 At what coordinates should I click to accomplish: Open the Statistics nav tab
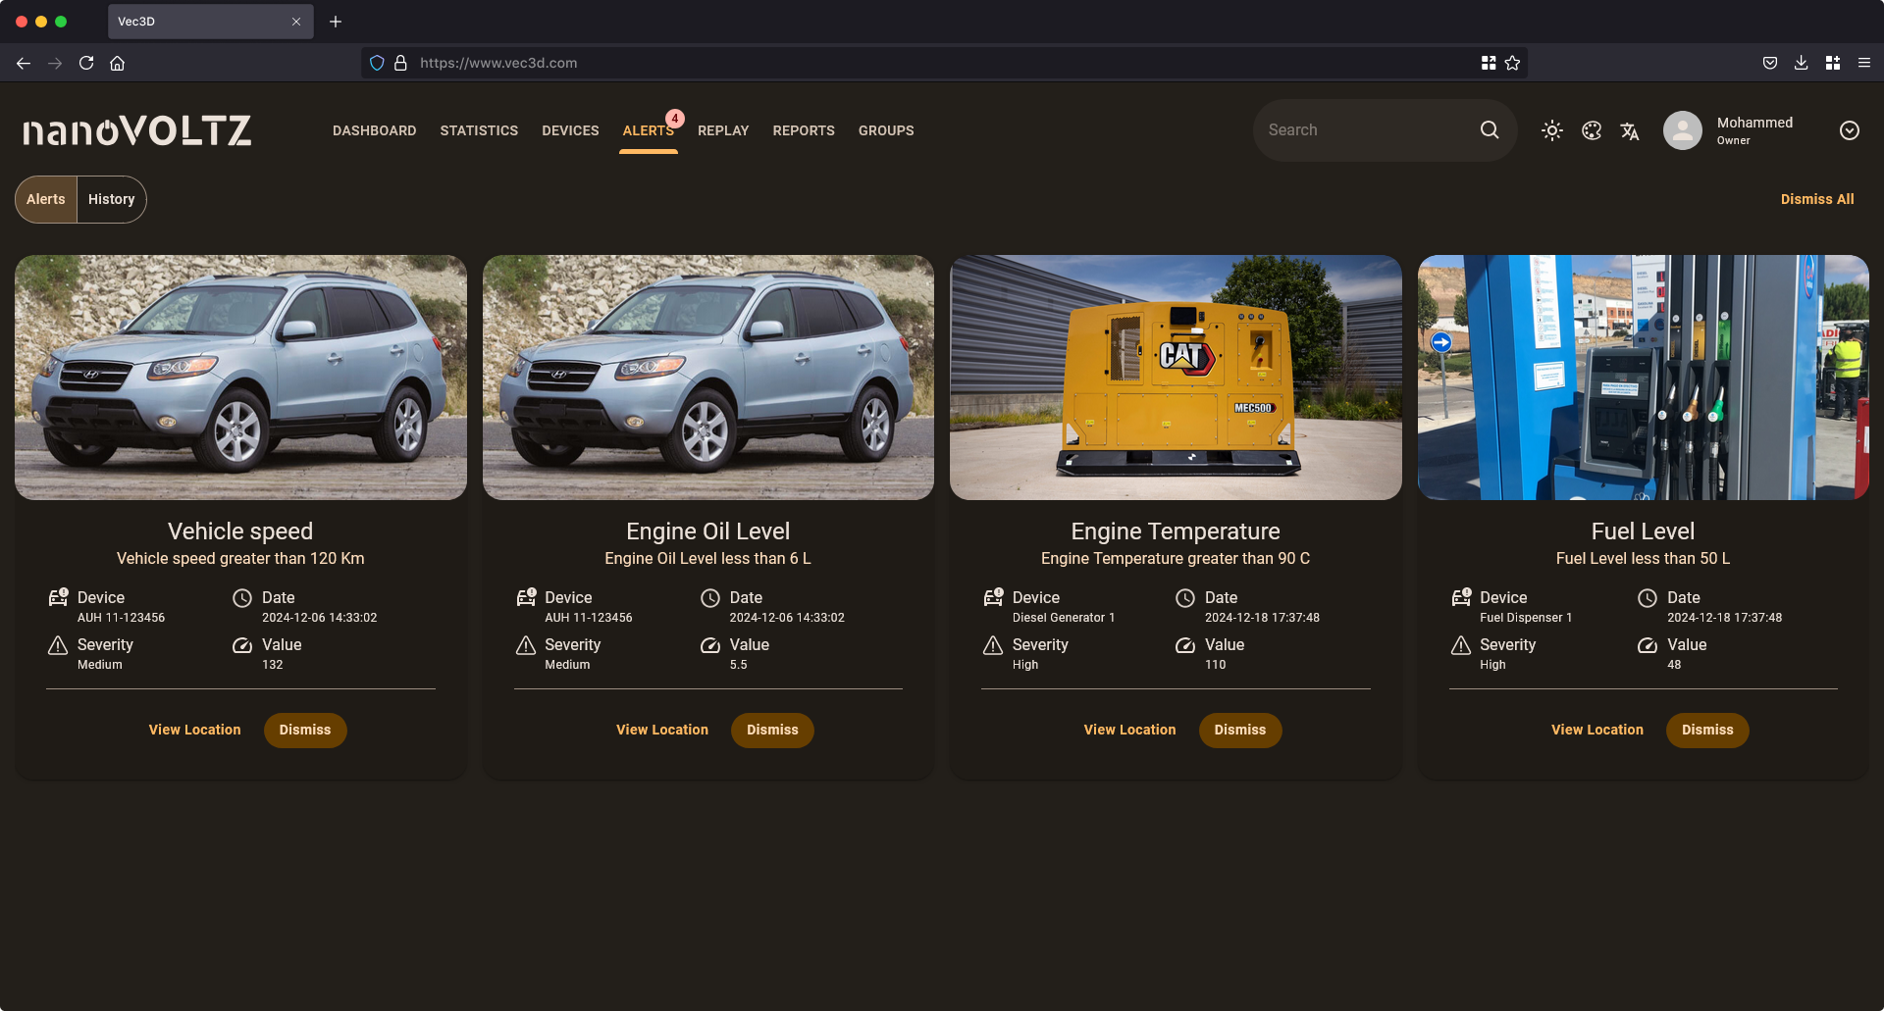(479, 130)
